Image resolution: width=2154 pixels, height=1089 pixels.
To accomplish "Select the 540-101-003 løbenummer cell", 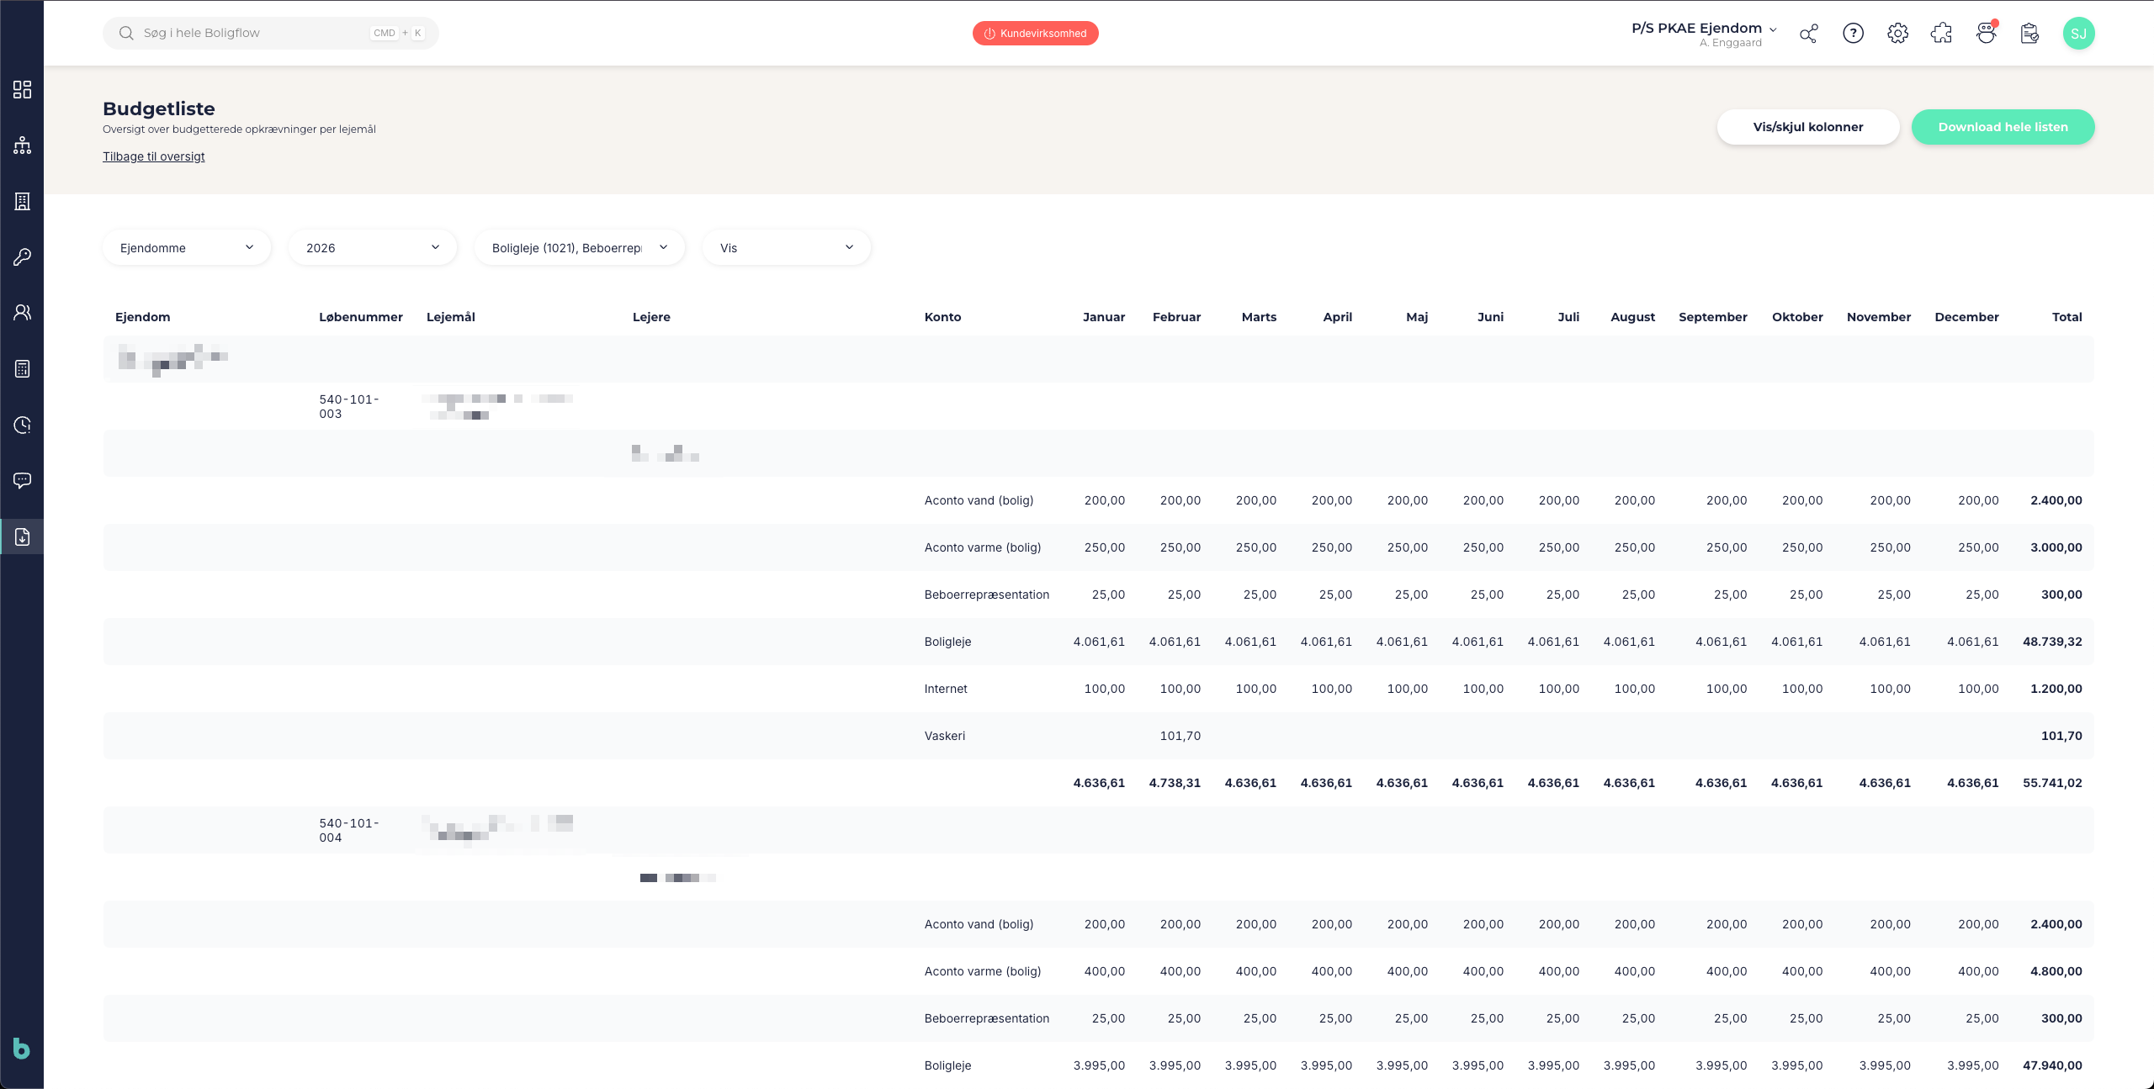I will coord(349,406).
